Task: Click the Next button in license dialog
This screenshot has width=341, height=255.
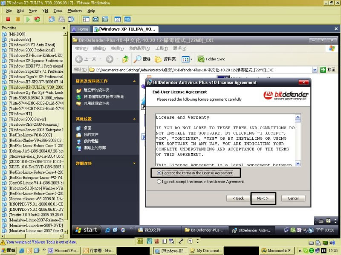Action: tap(263, 198)
